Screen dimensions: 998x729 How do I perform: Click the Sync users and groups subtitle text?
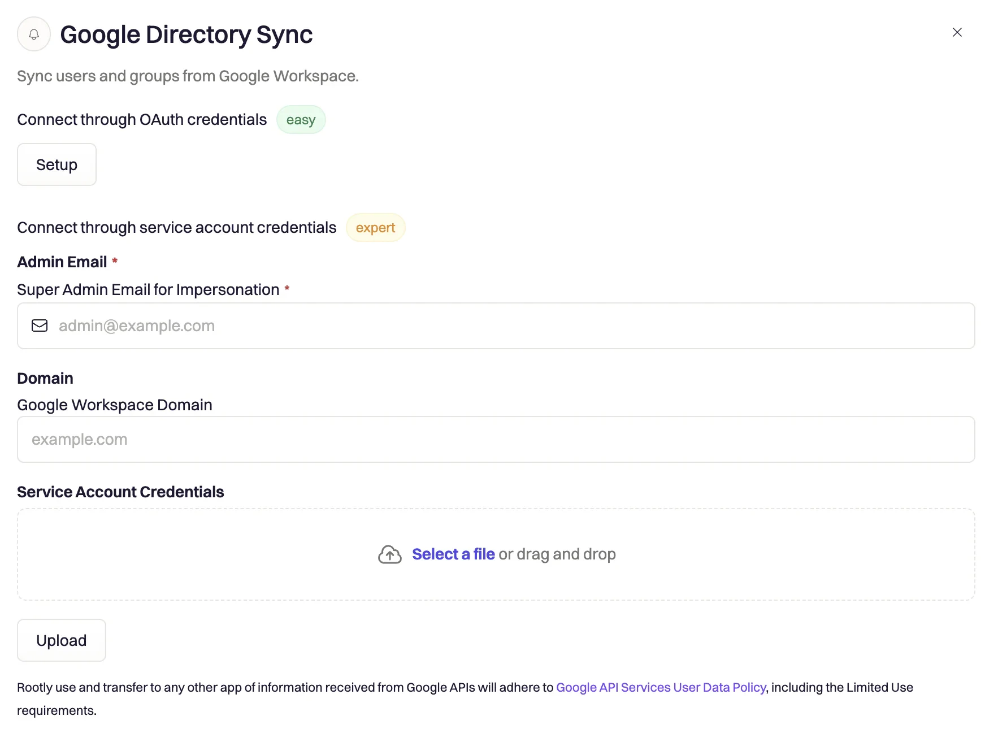(188, 76)
